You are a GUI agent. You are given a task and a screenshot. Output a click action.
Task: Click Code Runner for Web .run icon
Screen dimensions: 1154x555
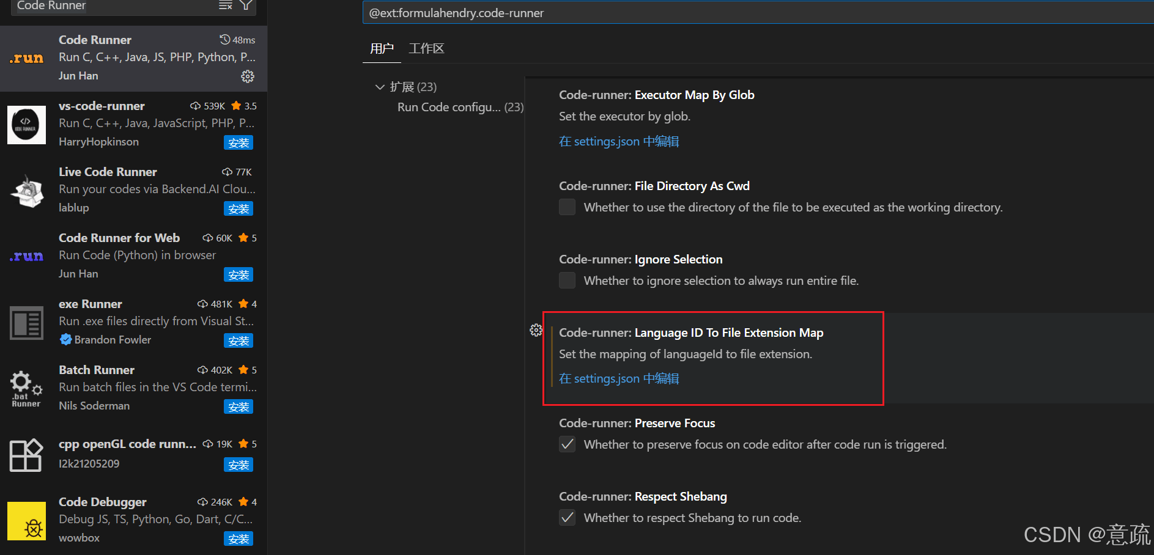click(x=26, y=256)
